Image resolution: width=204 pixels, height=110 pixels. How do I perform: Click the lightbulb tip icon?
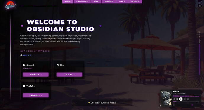point(89,103)
